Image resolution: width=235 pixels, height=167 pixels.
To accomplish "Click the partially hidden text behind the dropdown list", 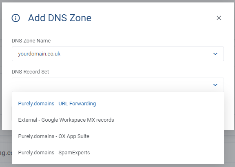I will [x=6, y=153].
